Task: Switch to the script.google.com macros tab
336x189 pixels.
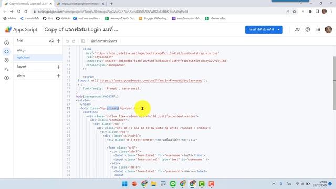Action: [80, 4]
